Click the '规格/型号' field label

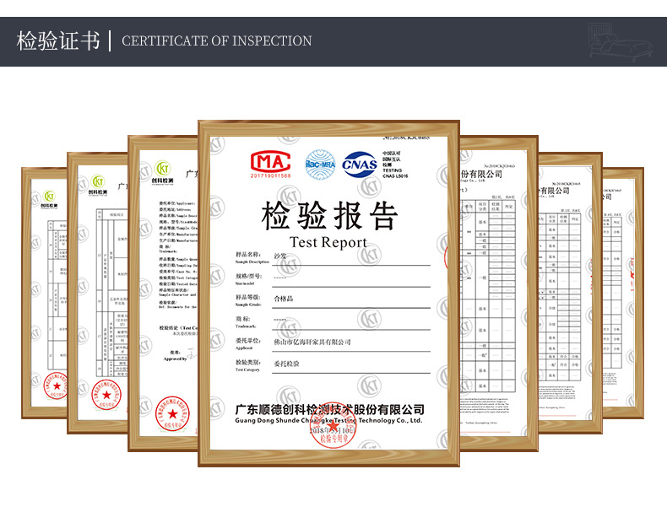[248, 276]
